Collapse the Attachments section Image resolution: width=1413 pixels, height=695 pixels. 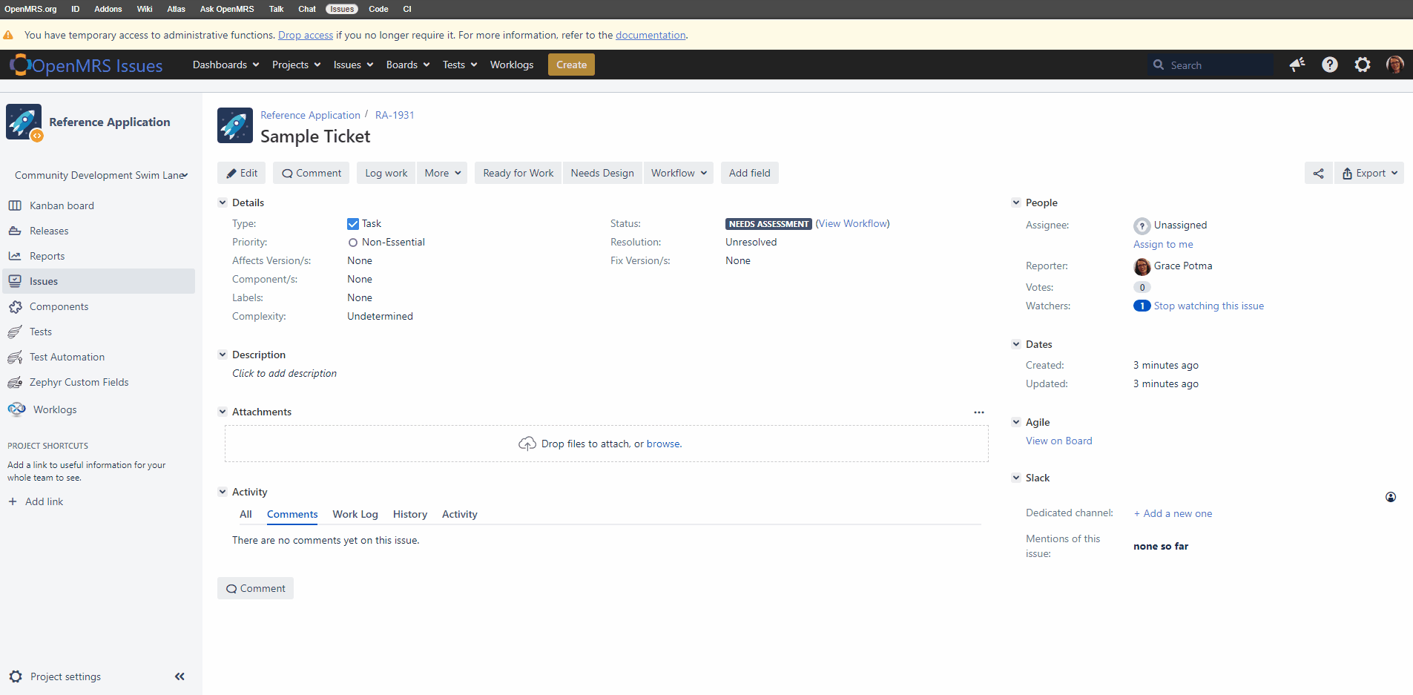223,412
